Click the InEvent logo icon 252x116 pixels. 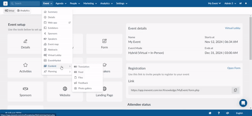(x=5, y=3)
